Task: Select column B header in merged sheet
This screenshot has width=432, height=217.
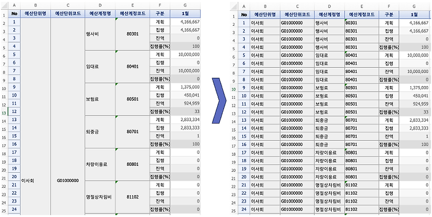Action: (36, 5)
